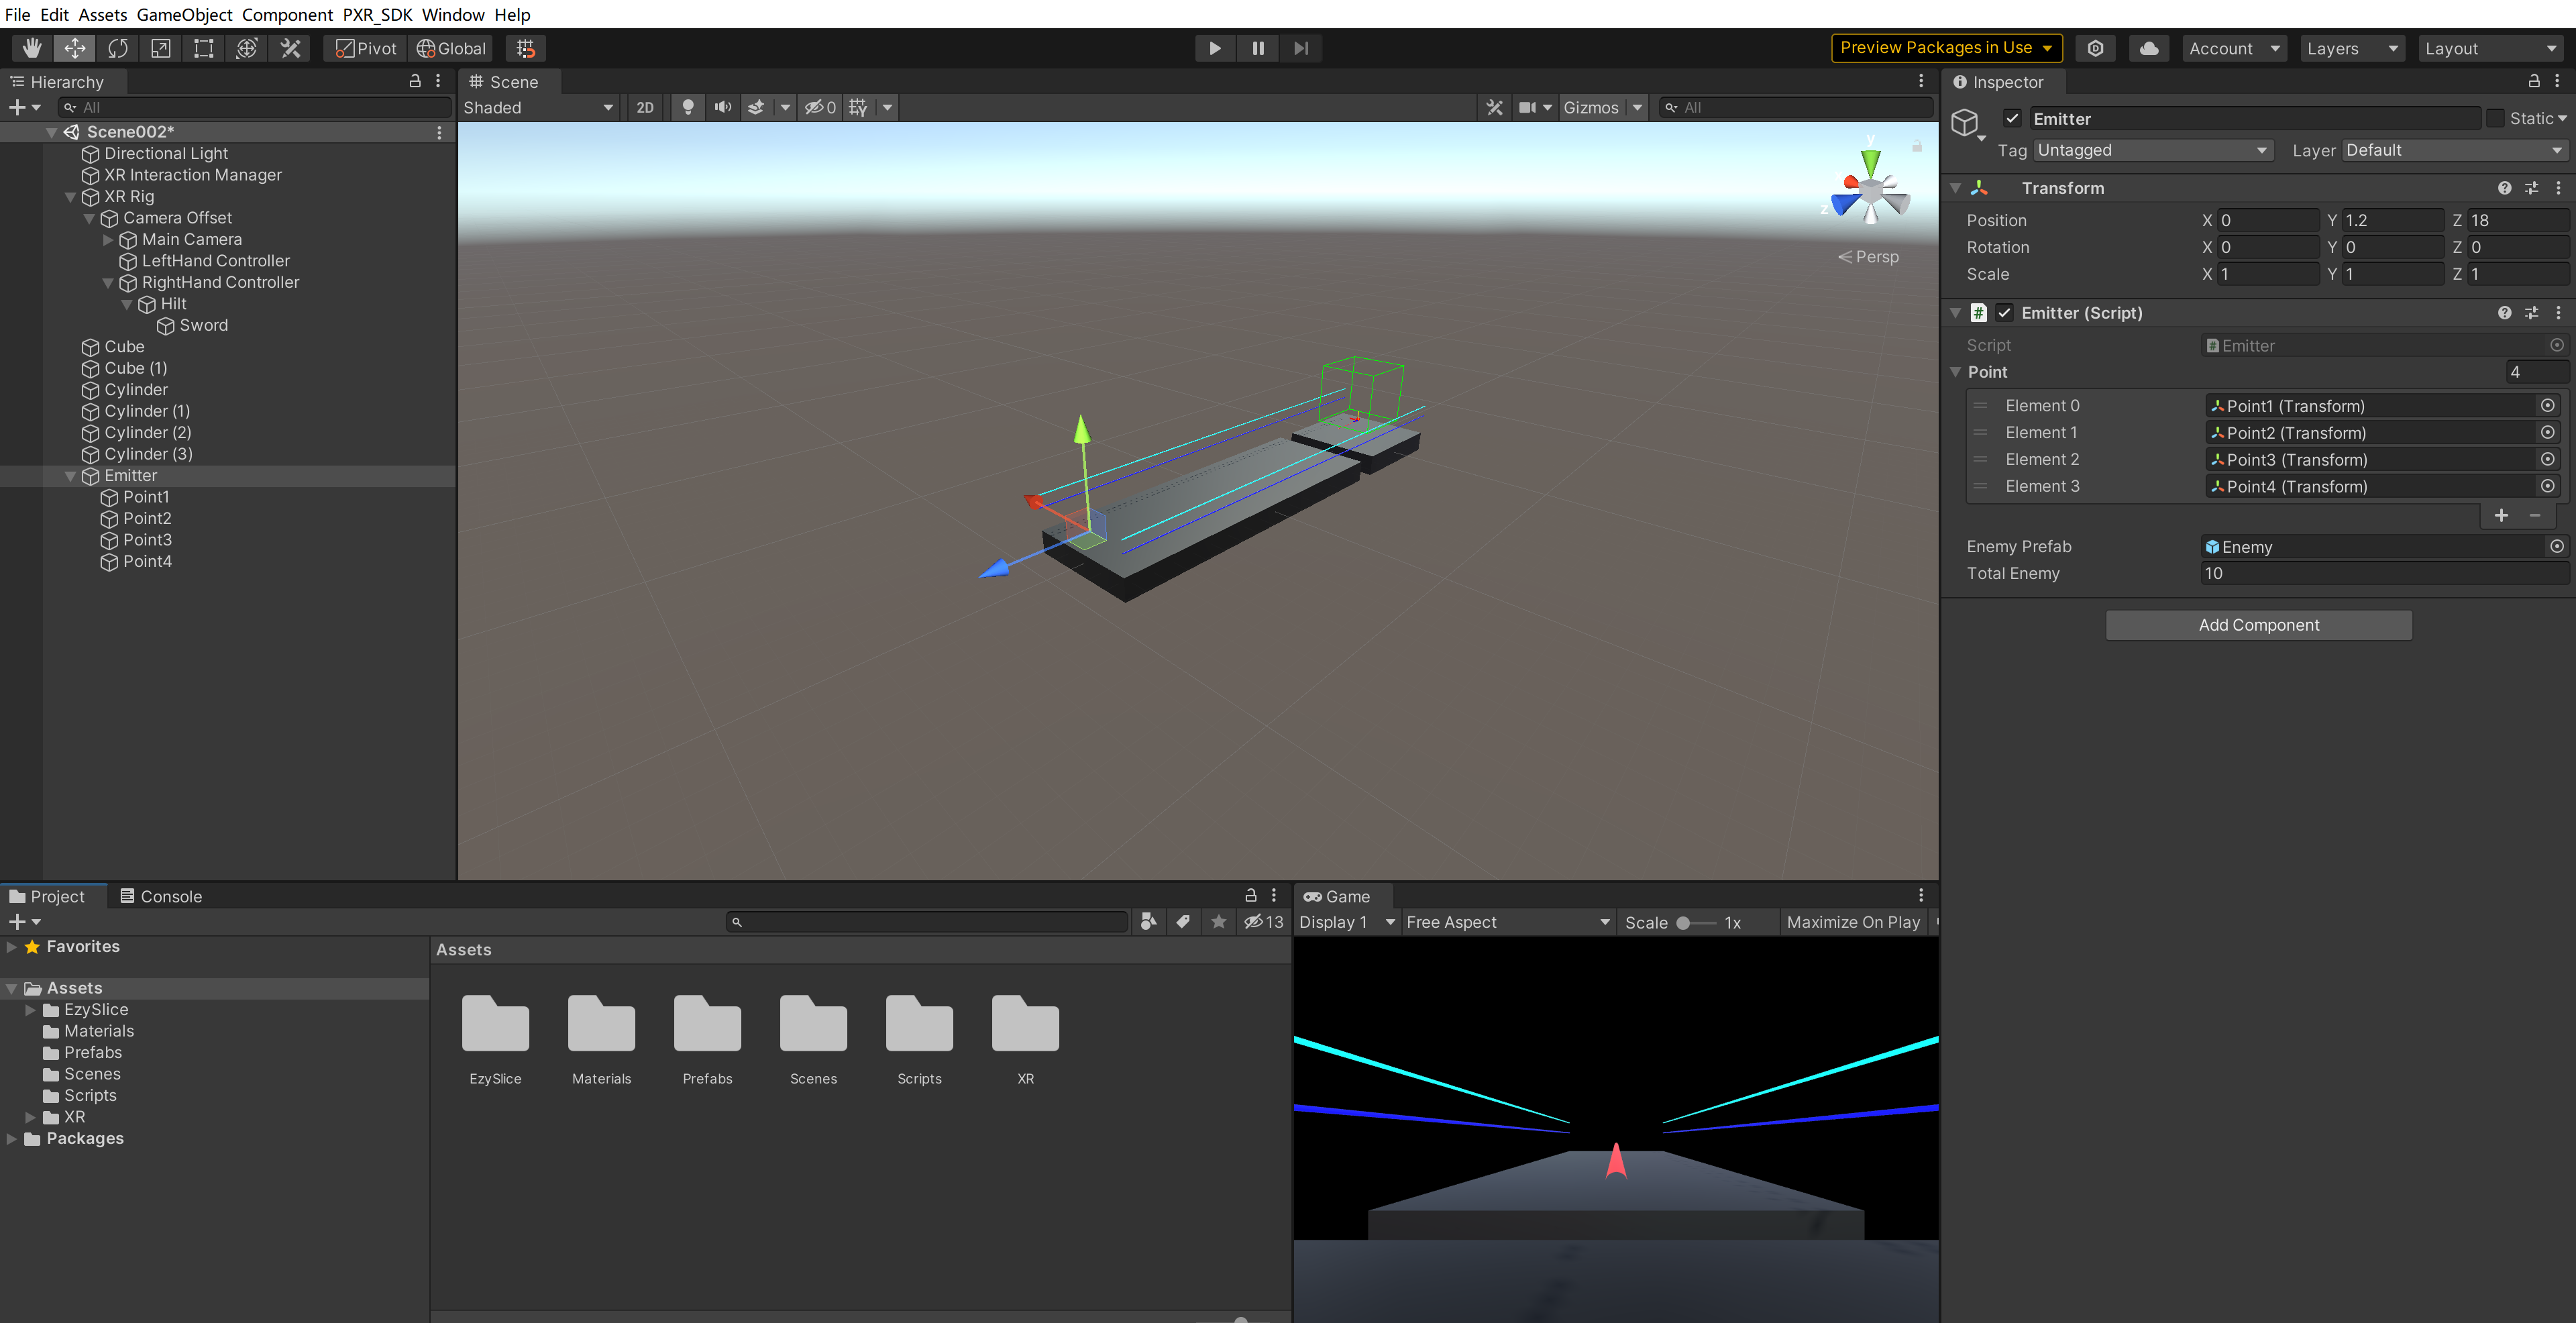Toggle 2D scene view mode
This screenshot has width=2576, height=1323.
pyautogui.click(x=645, y=107)
